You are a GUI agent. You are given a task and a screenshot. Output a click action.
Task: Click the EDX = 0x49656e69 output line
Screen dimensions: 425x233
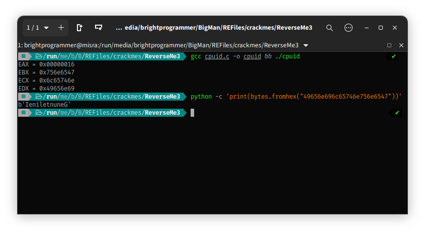tap(46, 89)
